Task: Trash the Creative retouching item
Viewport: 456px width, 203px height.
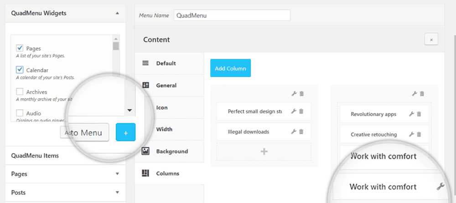Action: click(x=419, y=135)
